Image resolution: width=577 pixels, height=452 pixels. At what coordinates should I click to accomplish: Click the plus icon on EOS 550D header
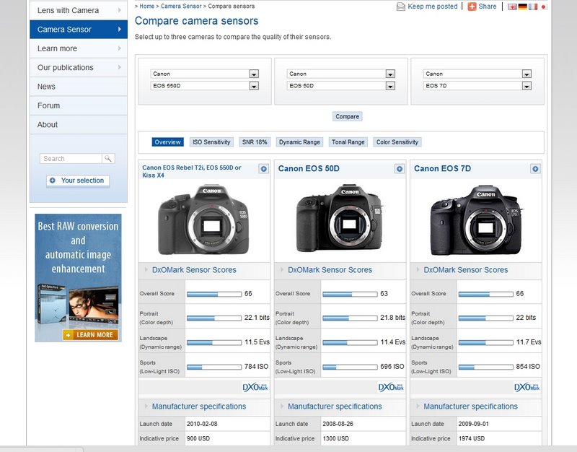click(x=263, y=169)
